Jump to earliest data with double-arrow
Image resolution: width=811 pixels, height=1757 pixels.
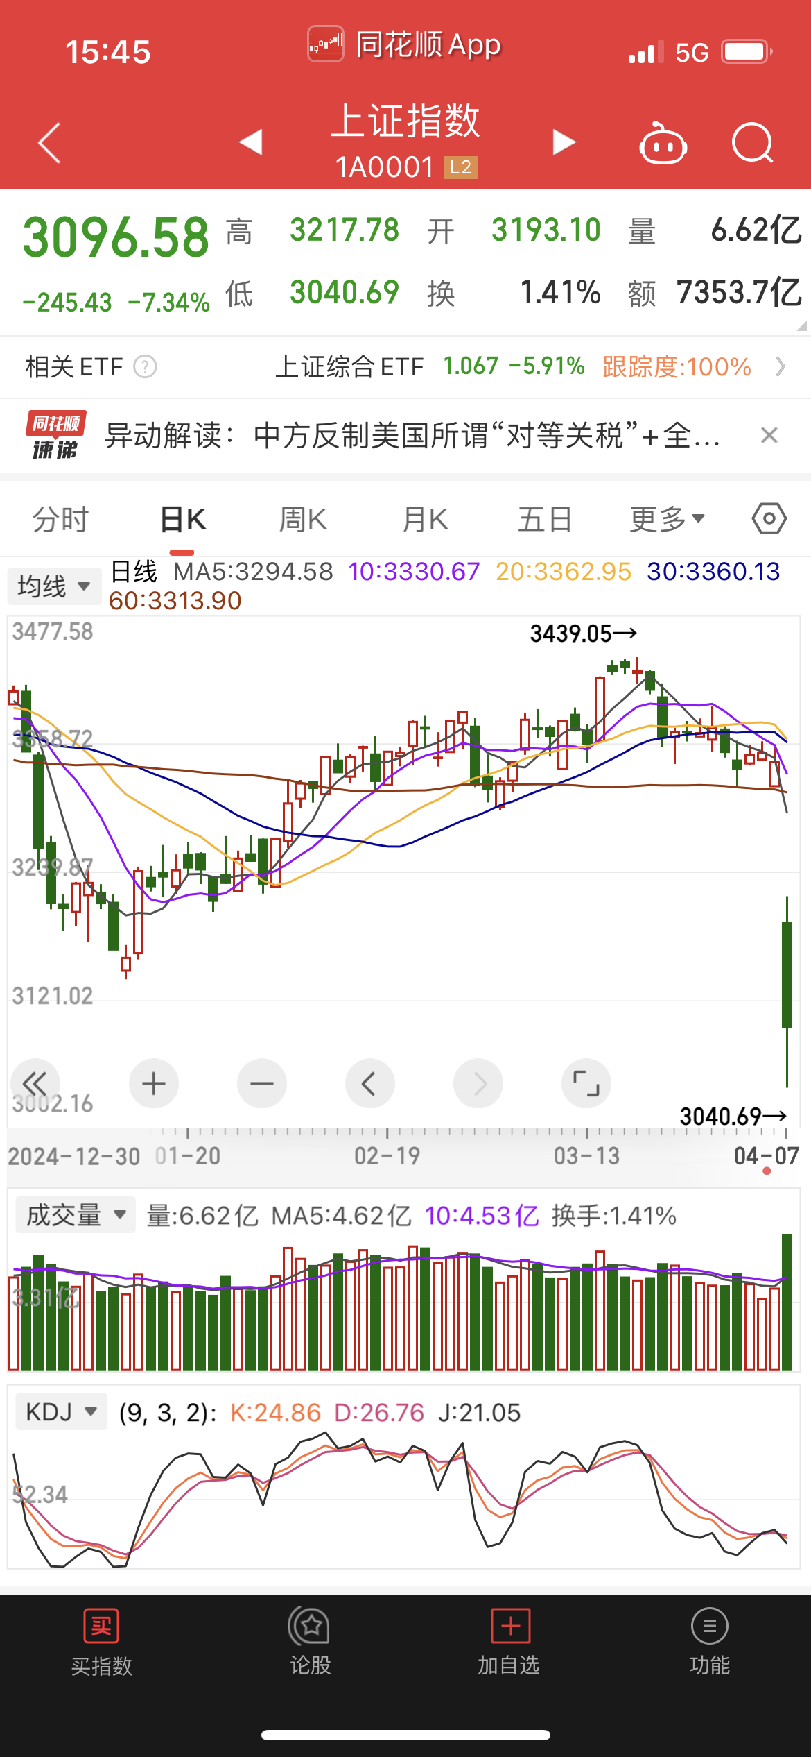[35, 1083]
